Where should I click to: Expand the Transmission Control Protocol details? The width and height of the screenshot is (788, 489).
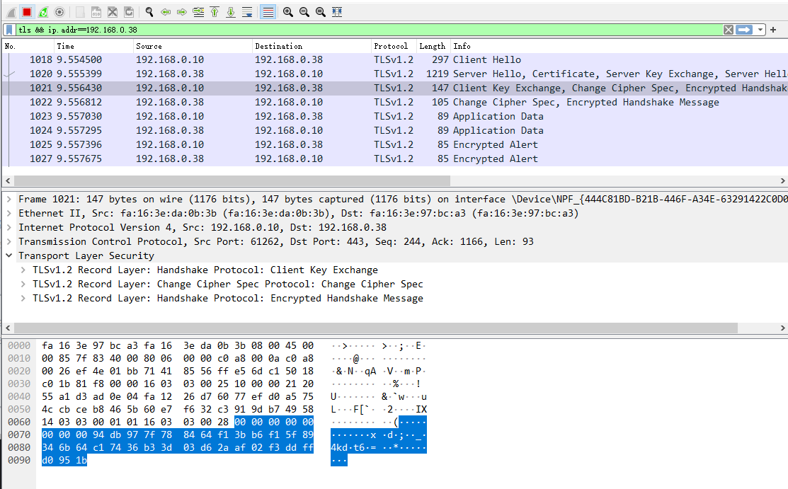pyautogui.click(x=9, y=241)
